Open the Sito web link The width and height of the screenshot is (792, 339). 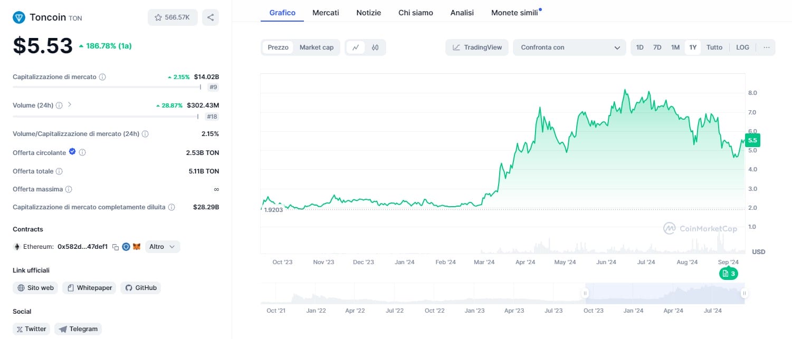[35, 288]
